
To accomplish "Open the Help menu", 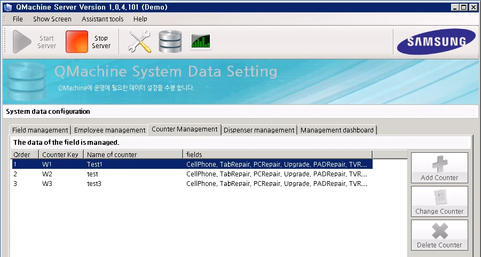I will point(140,19).
